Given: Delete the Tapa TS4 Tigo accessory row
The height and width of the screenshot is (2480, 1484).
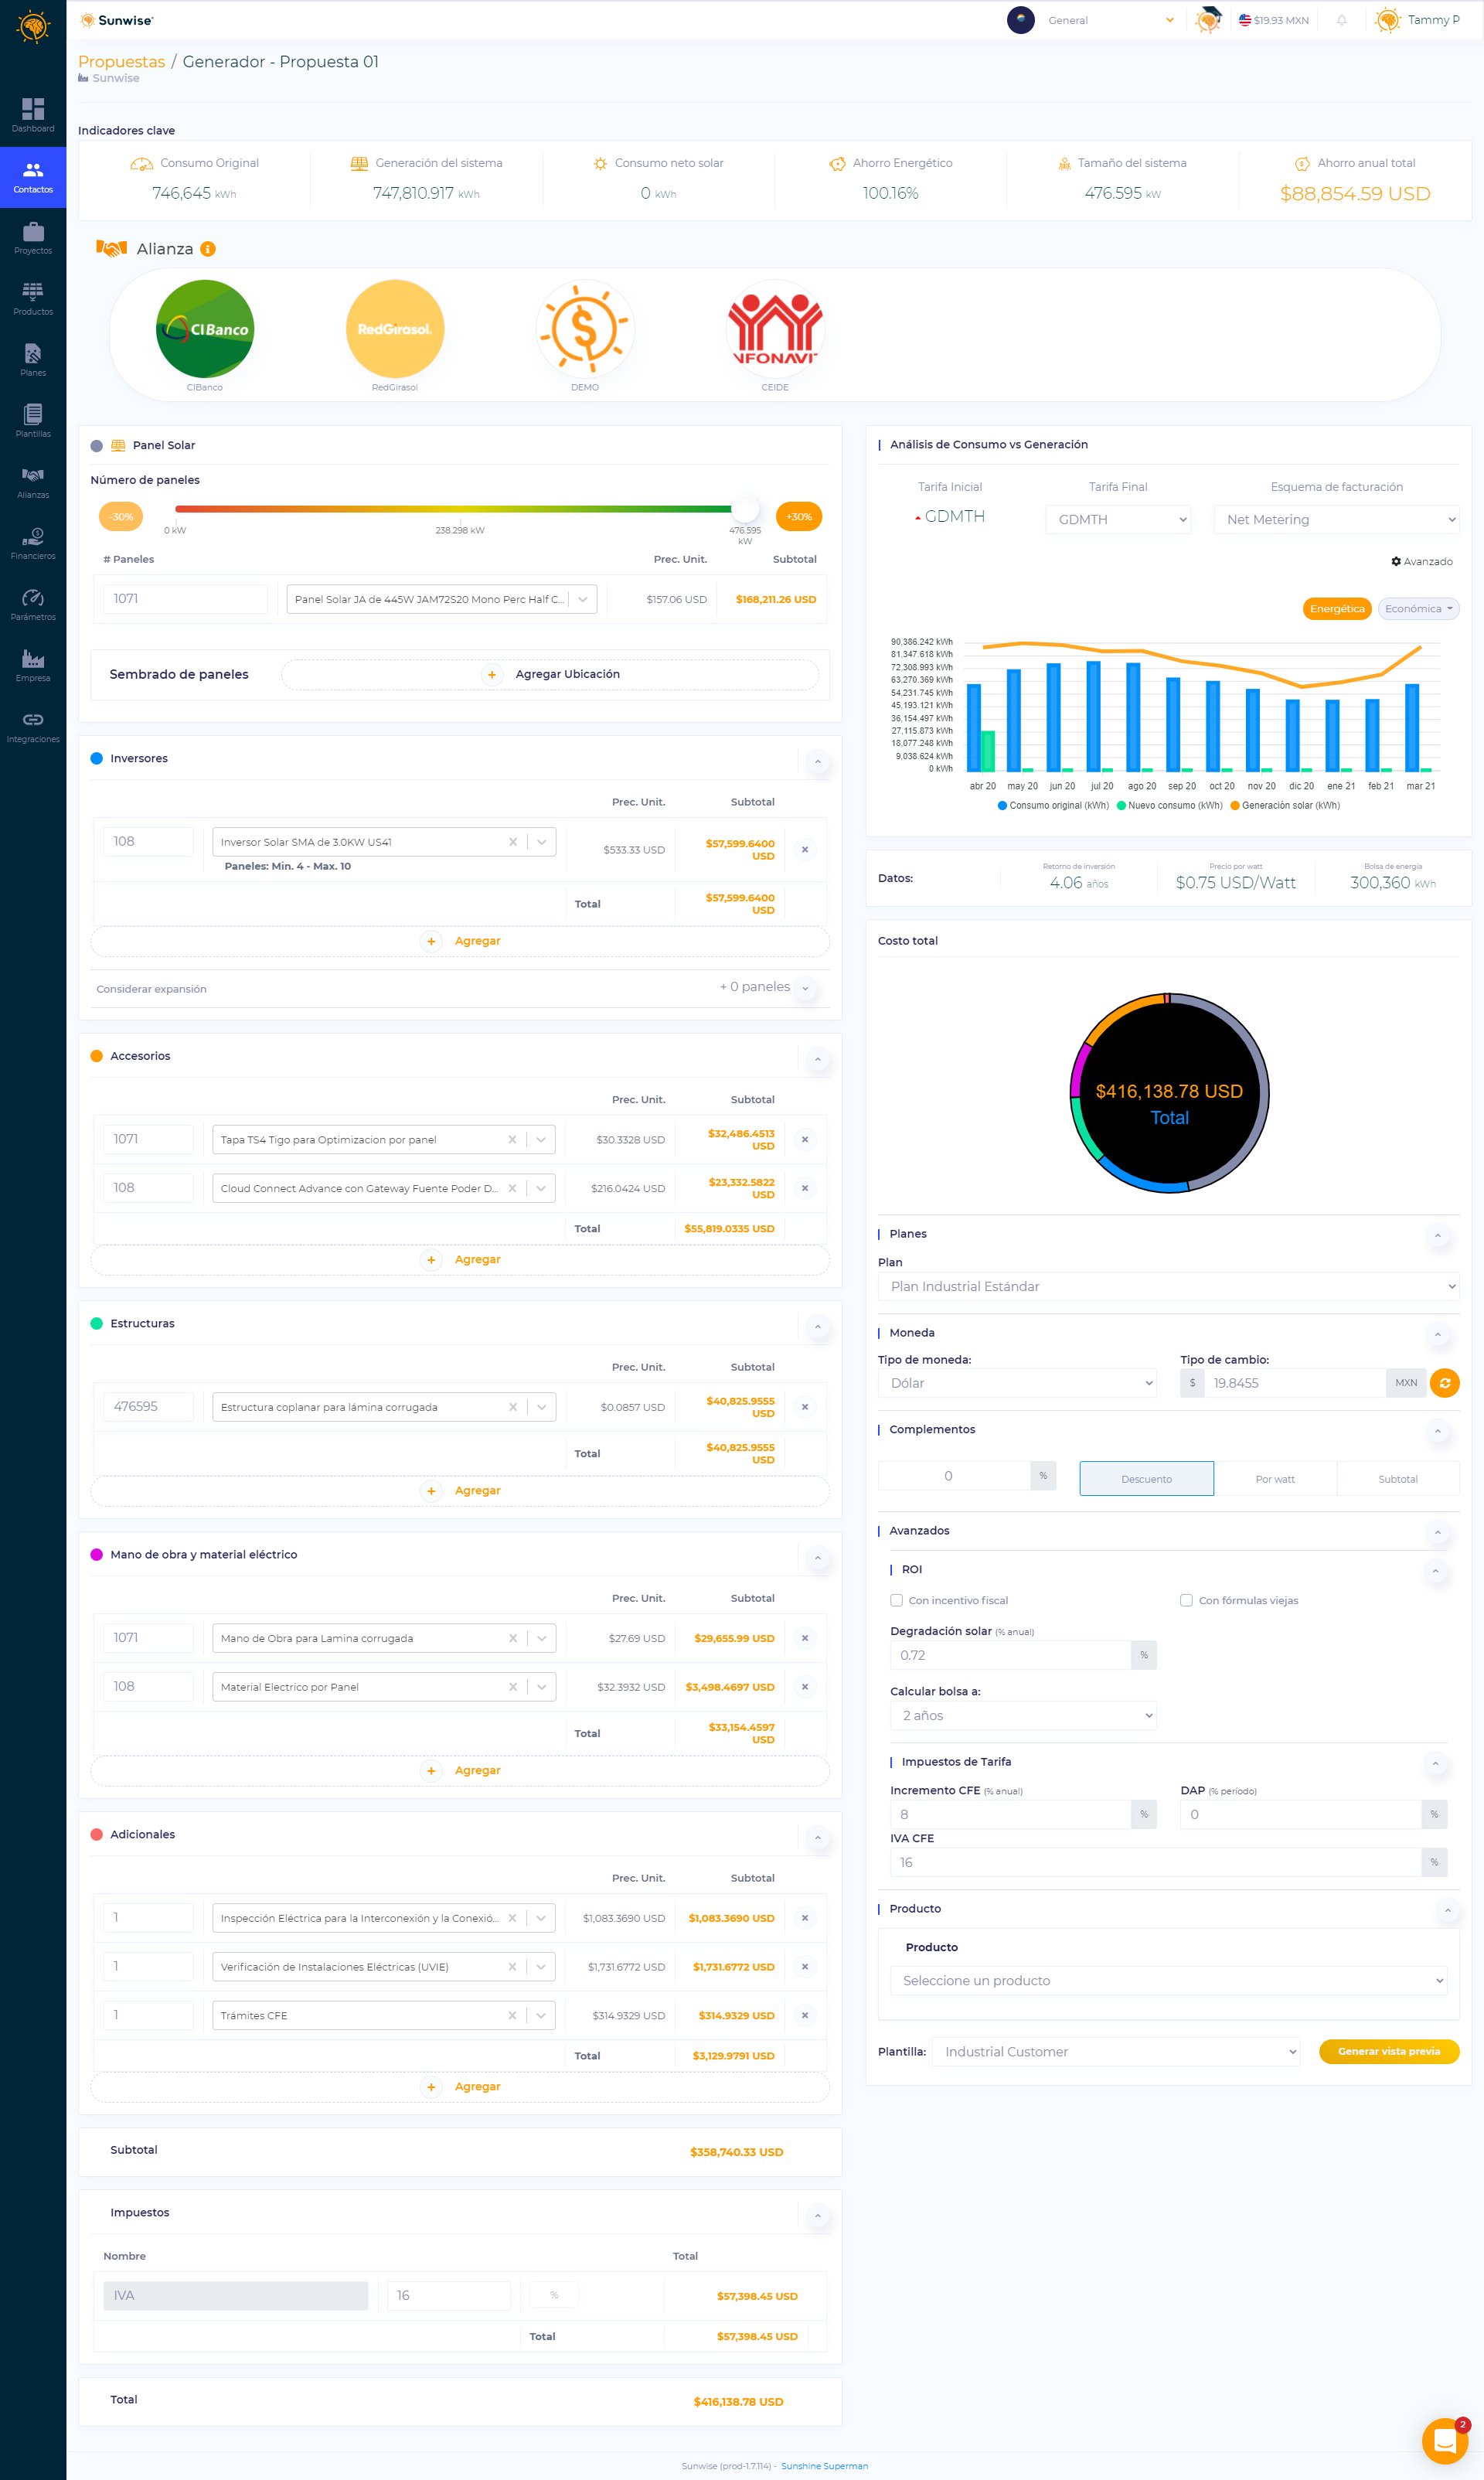Looking at the screenshot, I should (x=805, y=1139).
